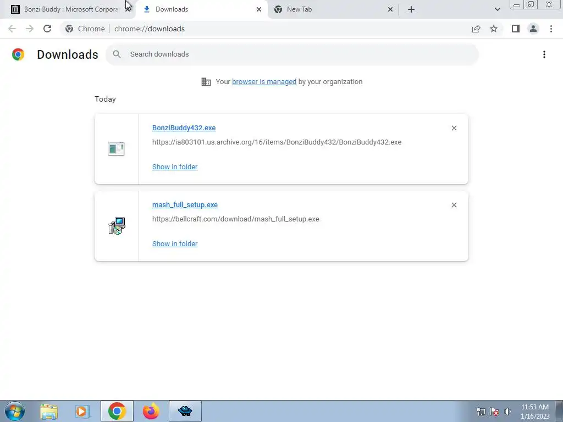
Task: Show BonziBuddy432.exe in folder
Action: click(175, 167)
